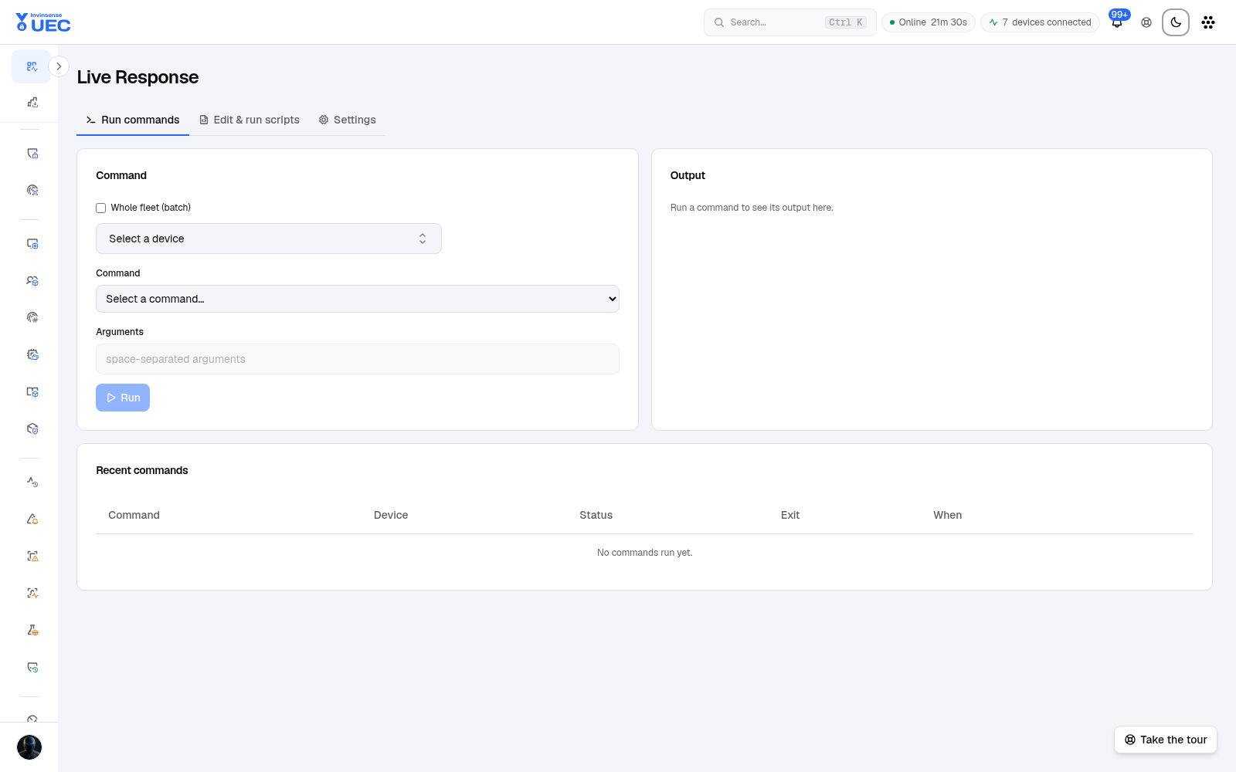Open the activity history sidebar icon

pos(32,482)
